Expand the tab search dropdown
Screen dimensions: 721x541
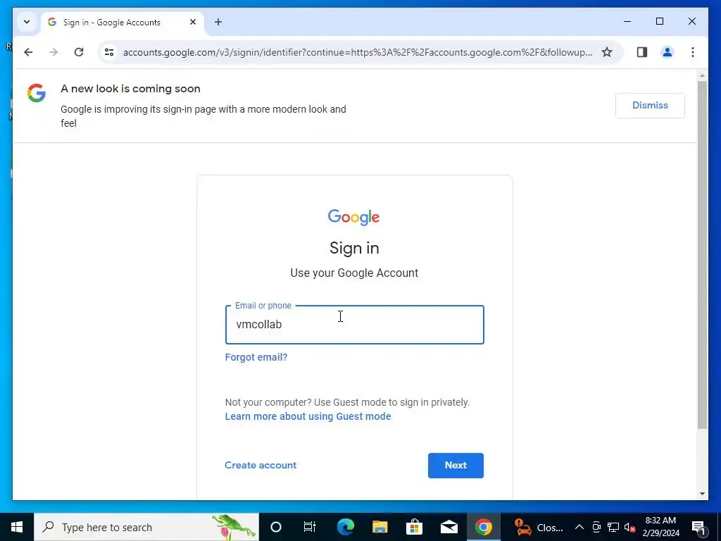click(27, 22)
